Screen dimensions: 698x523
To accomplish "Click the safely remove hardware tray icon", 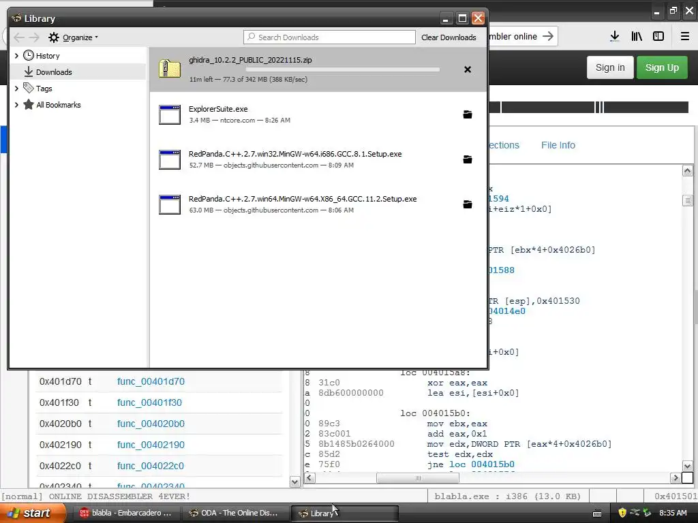I will pyautogui.click(x=647, y=513).
